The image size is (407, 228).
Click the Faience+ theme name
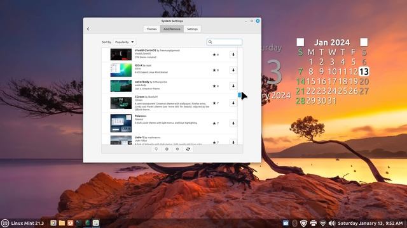(141, 116)
